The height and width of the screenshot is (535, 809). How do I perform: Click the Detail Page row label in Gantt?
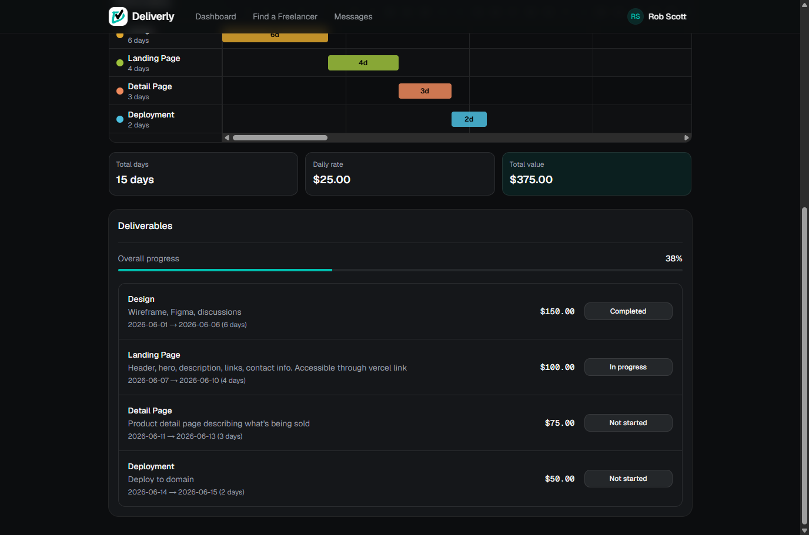[150, 86]
